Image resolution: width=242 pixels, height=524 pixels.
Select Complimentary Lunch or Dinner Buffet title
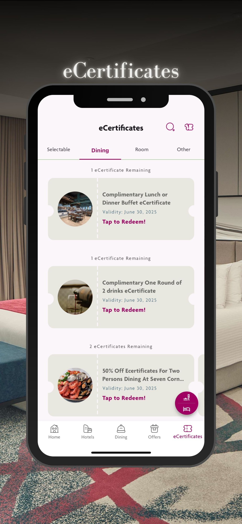tap(136, 199)
